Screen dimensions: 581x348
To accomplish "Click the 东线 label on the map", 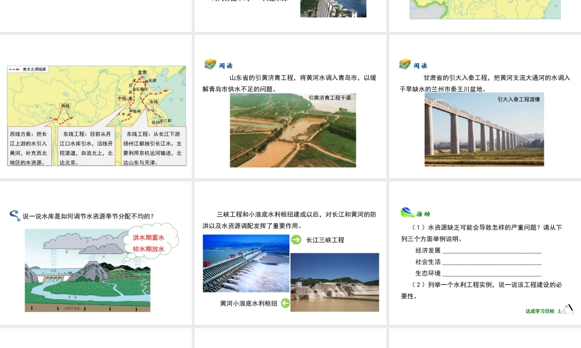I will point(153,101).
